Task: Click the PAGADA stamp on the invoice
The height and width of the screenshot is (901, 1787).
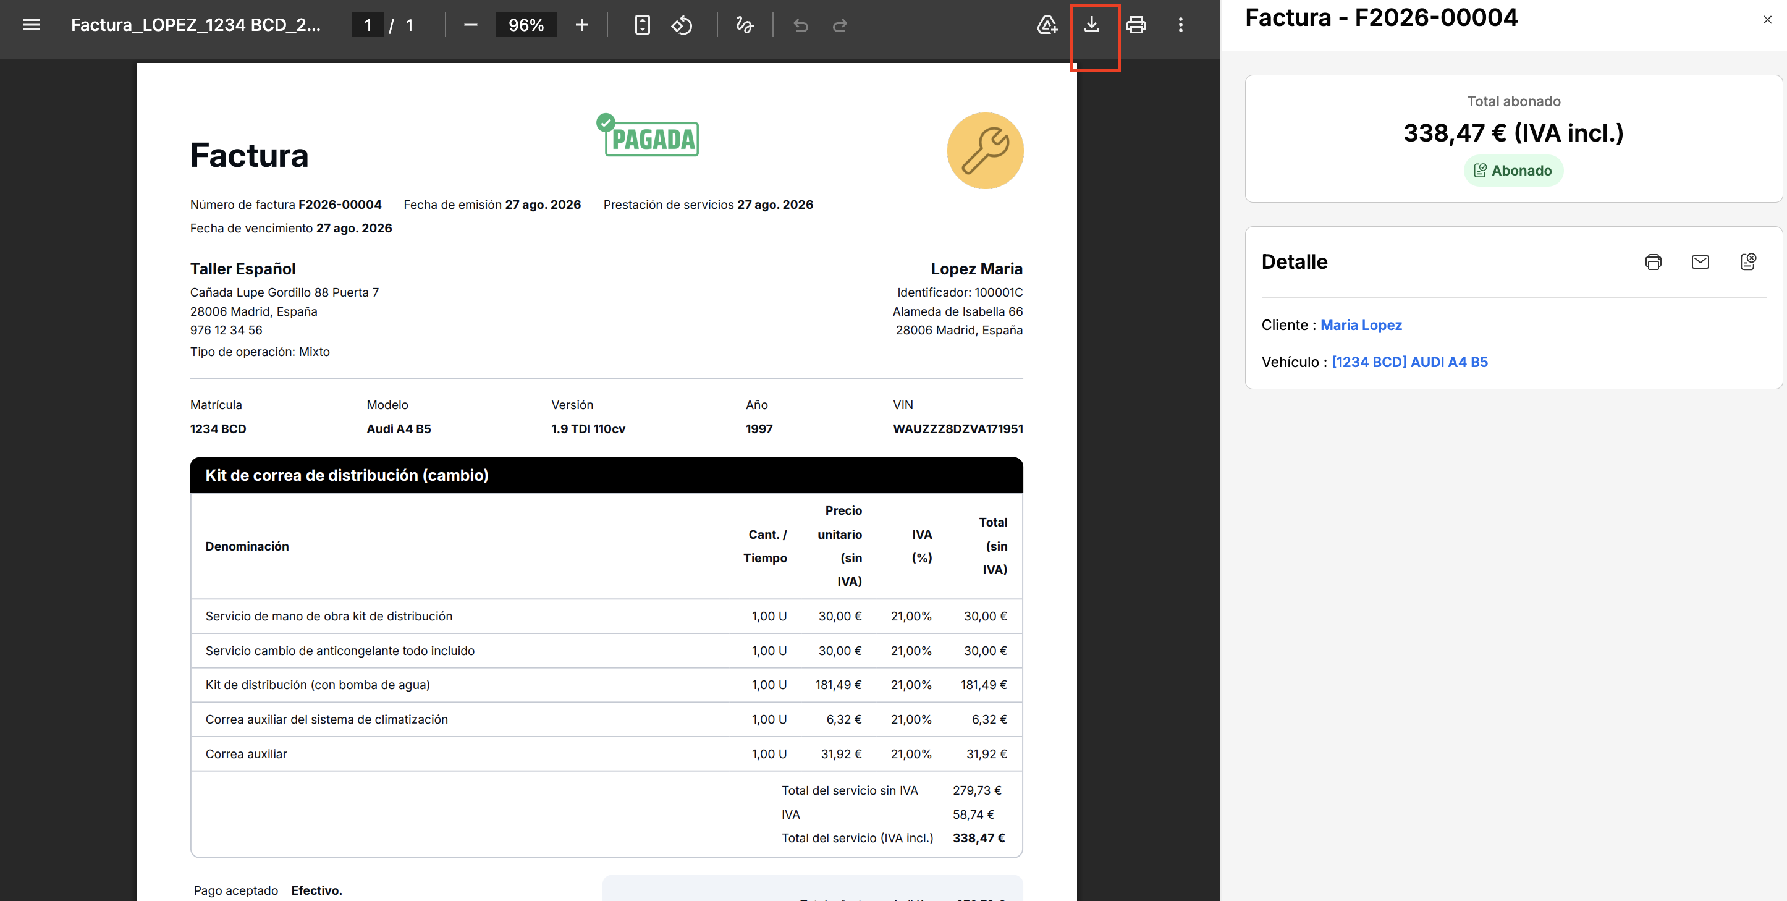Action: click(x=648, y=135)
